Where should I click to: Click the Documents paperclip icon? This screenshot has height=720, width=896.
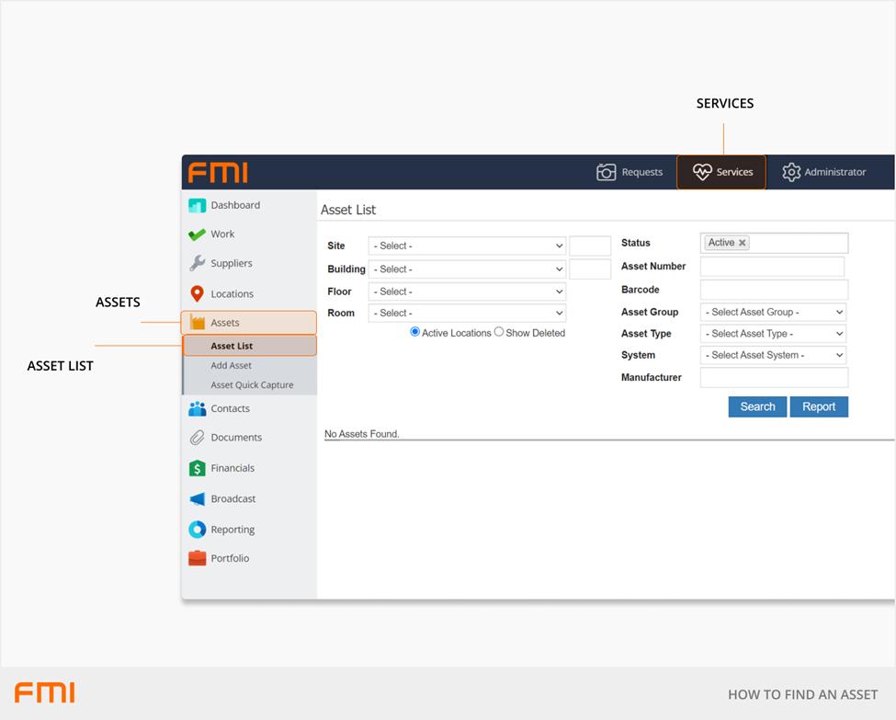(197, 438)
